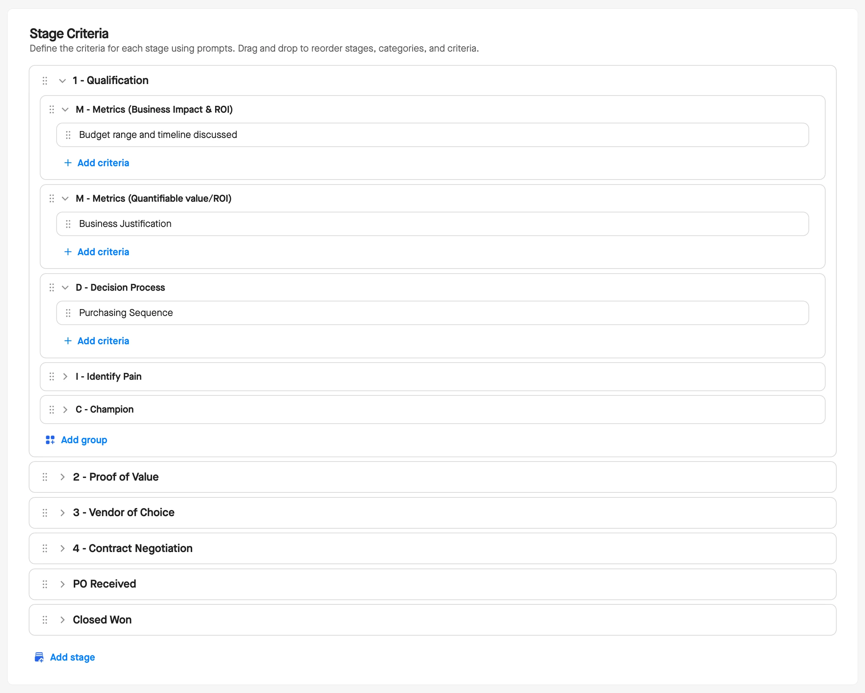Collapse the D - Decision Process group
865x693 pixels.
point(65,288)
